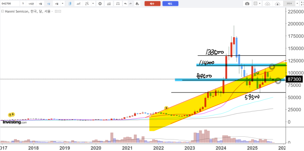The height and width of the screenshot is (151, 304).
Task: Open the layout dropdown arrow
Action: click(x=260, y=4)
